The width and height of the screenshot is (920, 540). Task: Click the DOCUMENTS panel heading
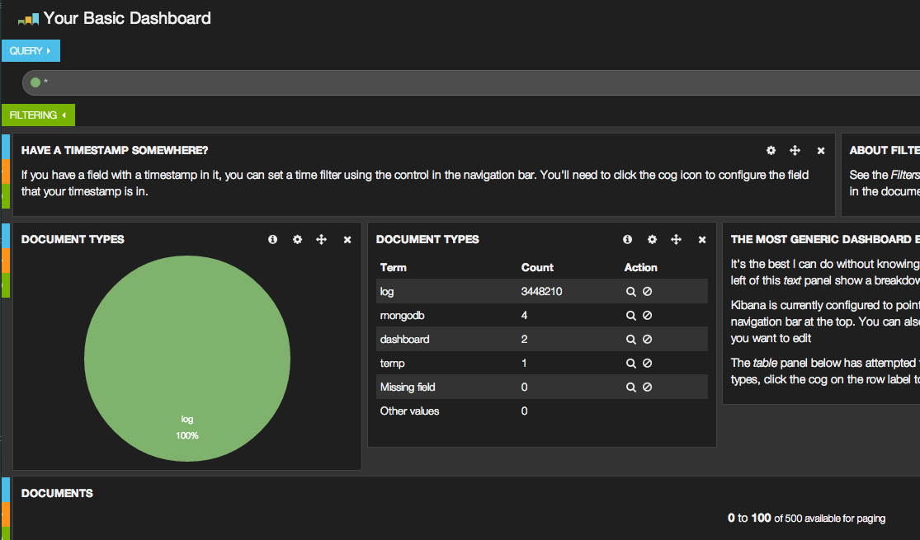57,494
